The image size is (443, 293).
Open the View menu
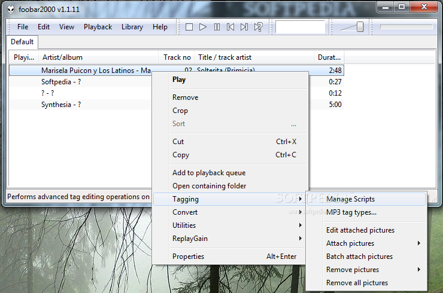[x=66, y=27]
